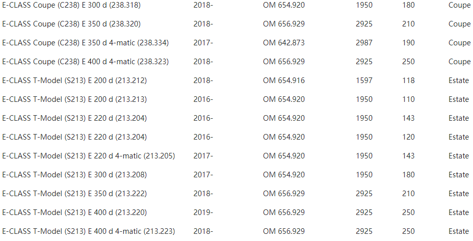This screenshot has height=241, width=473.
Task: Click the Estate body type for 213.212
Action: point(459,81)
